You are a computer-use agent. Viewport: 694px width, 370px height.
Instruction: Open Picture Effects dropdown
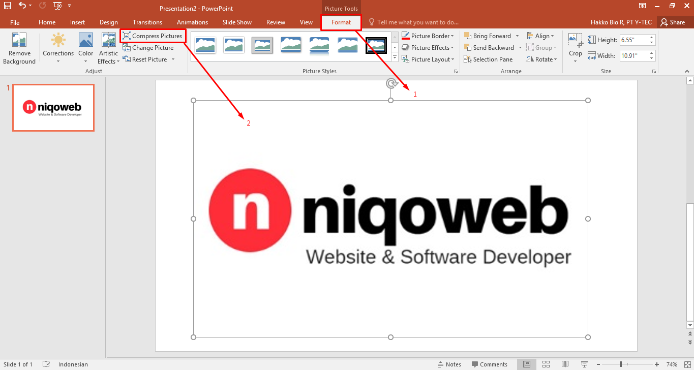coord(428,48)
